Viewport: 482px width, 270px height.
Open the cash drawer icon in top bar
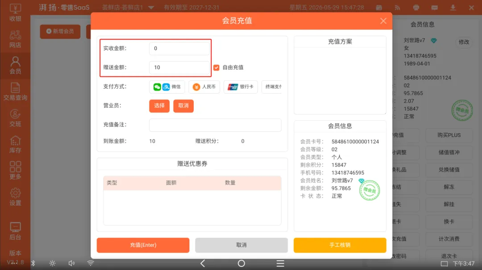pyautogui.click(x=379, y=8)
